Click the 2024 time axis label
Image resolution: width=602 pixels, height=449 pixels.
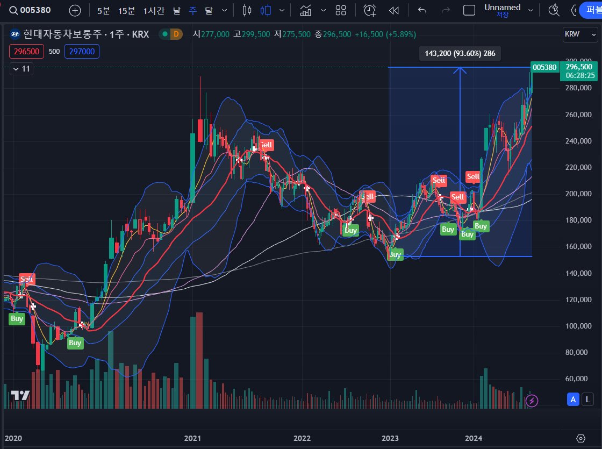click(x=474, y=438)
